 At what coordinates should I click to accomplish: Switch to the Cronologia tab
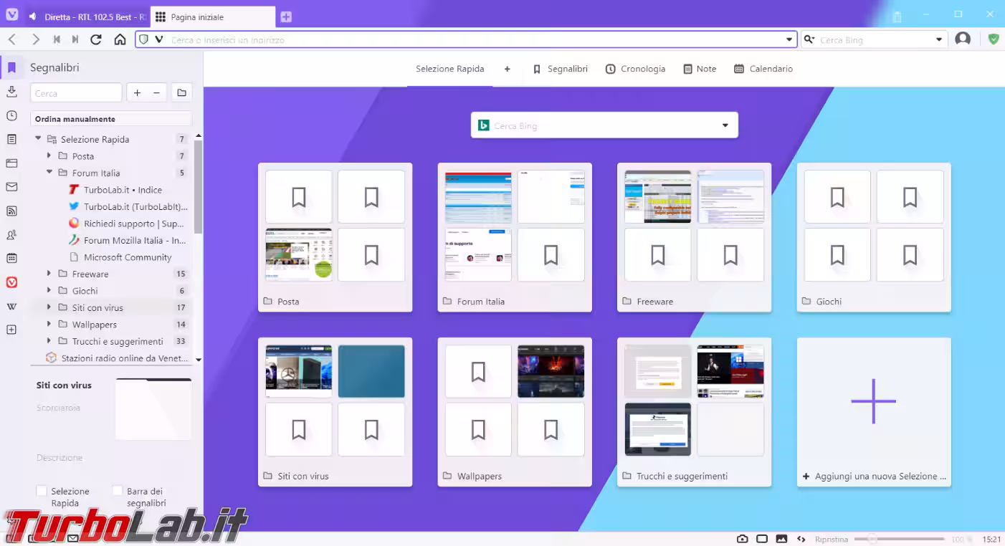(635, 69)
